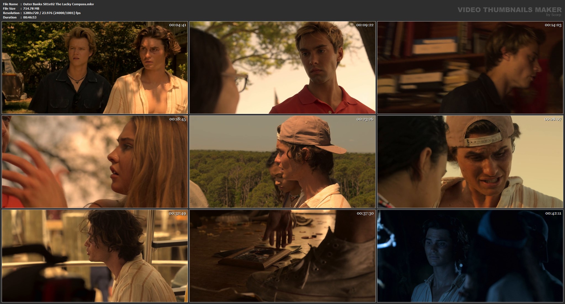Click the dark night thumbnail at 00:42:11

click(470, 256)
